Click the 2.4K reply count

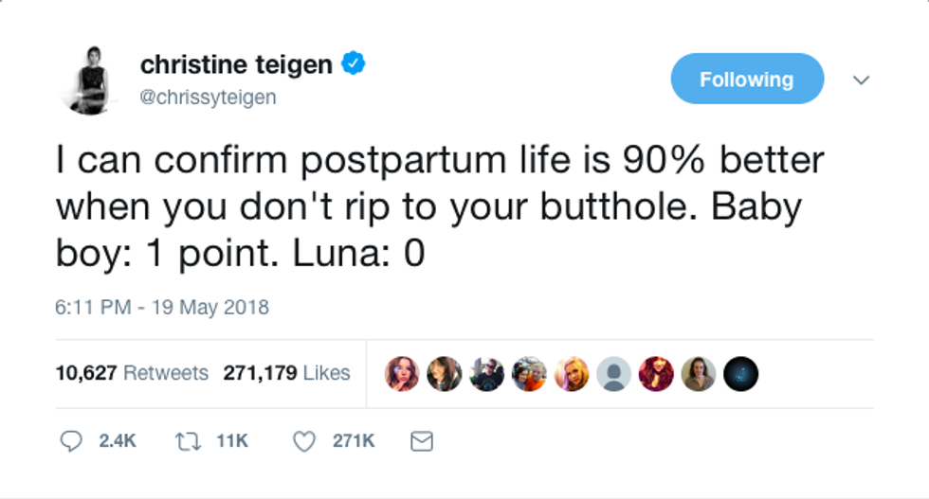[x=118, y=441]
